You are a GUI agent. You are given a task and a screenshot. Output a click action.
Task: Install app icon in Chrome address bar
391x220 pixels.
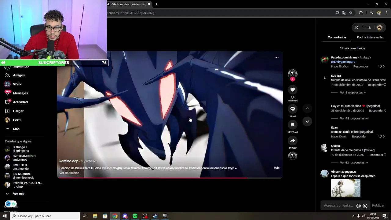tap(338, 13)
